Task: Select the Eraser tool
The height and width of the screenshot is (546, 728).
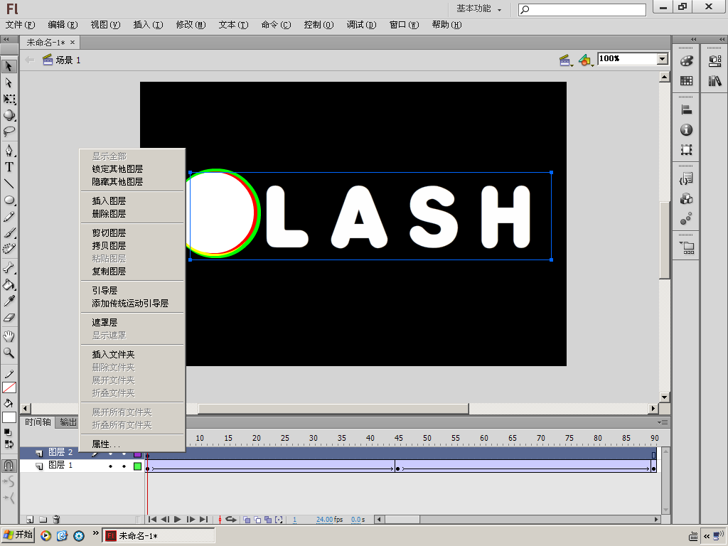Action: [x=9, y=318]
